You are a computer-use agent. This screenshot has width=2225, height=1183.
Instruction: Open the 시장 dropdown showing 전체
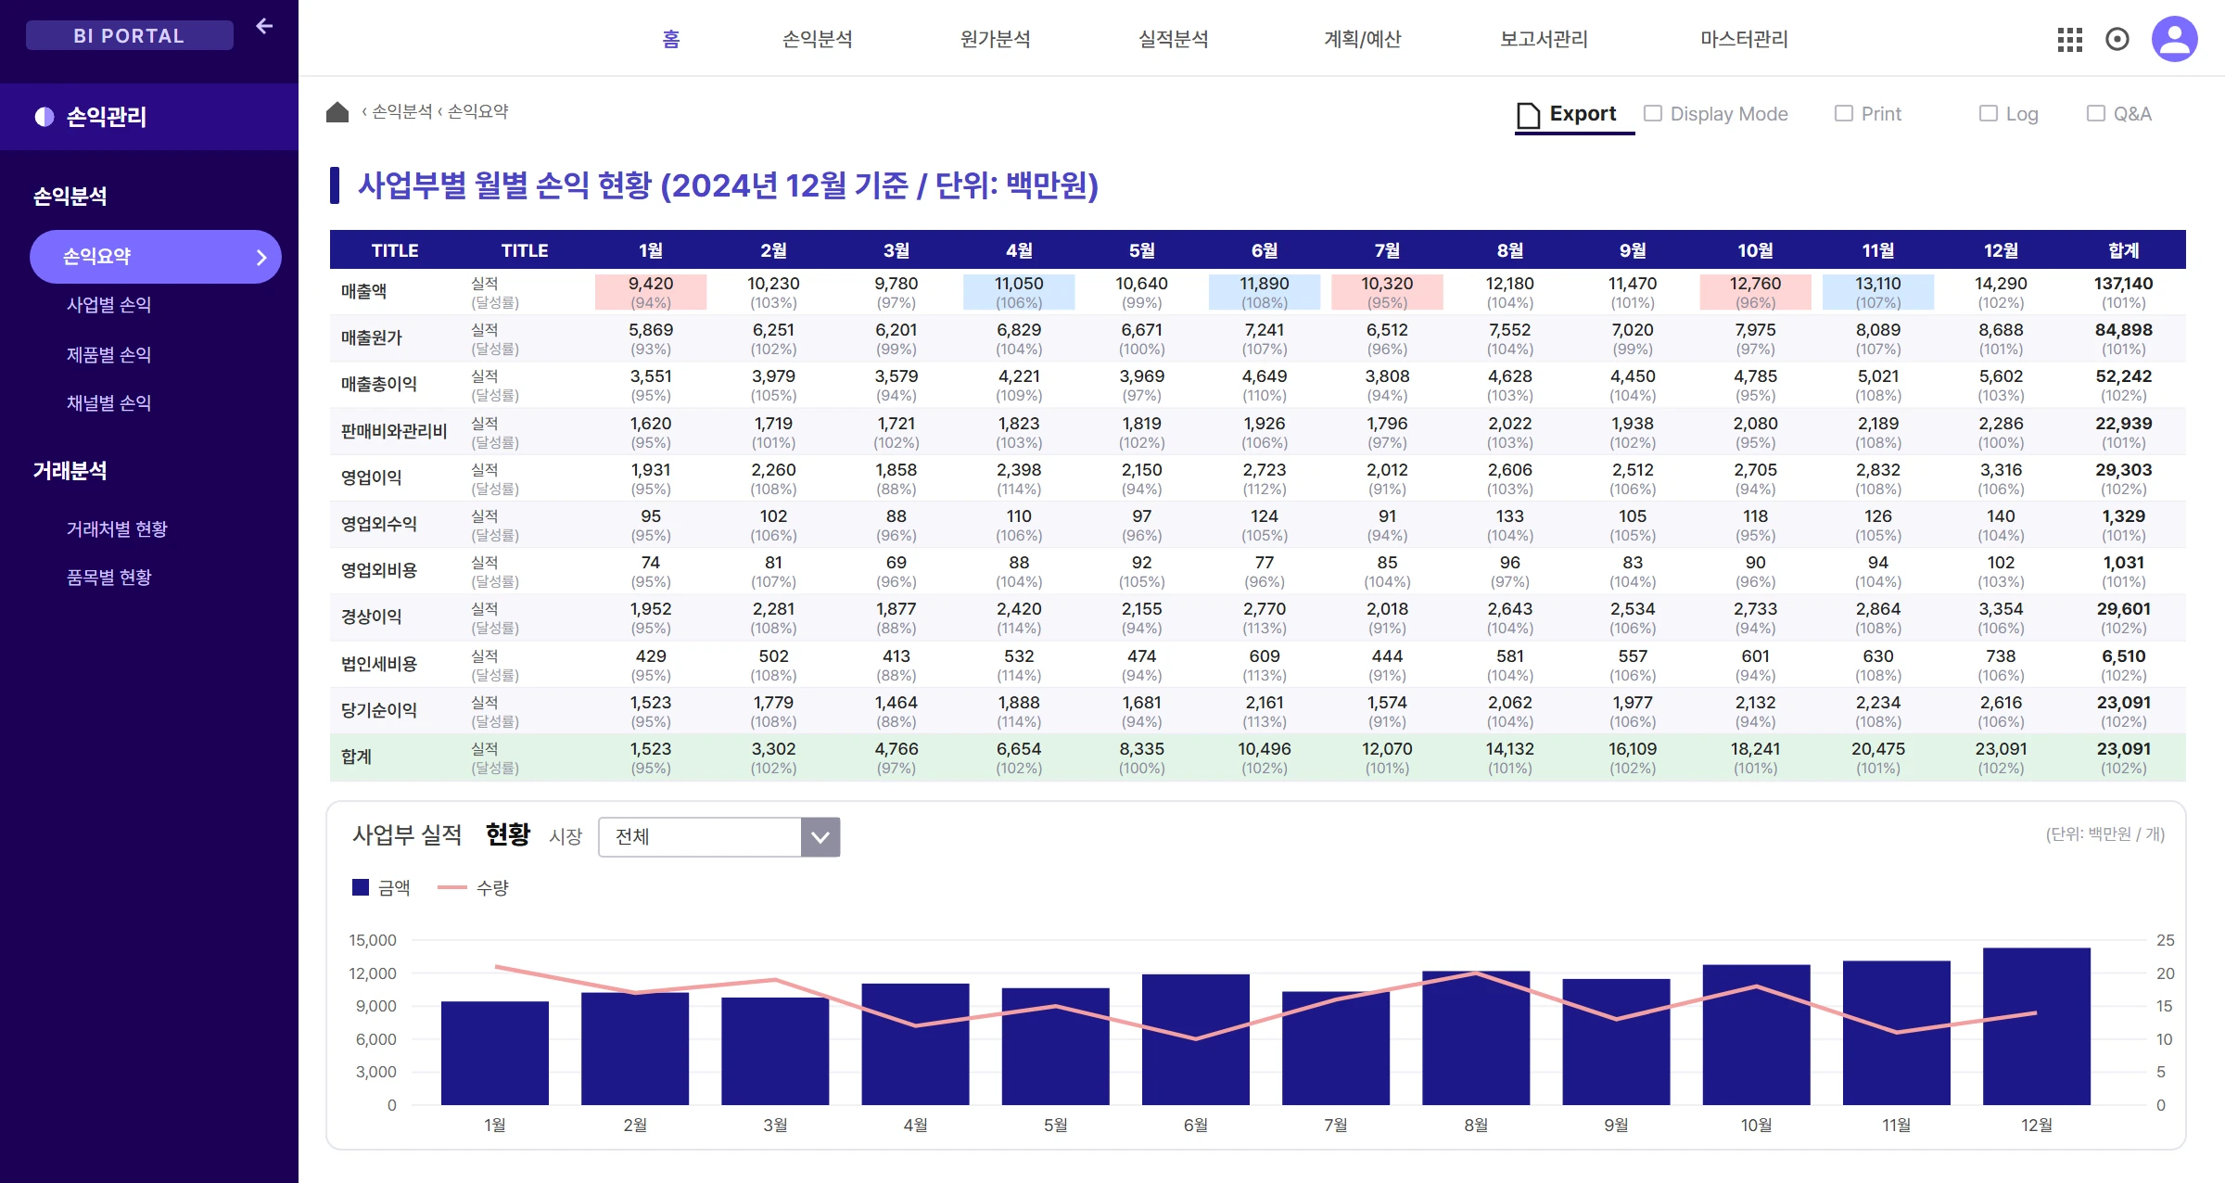(x=719, y=837)
